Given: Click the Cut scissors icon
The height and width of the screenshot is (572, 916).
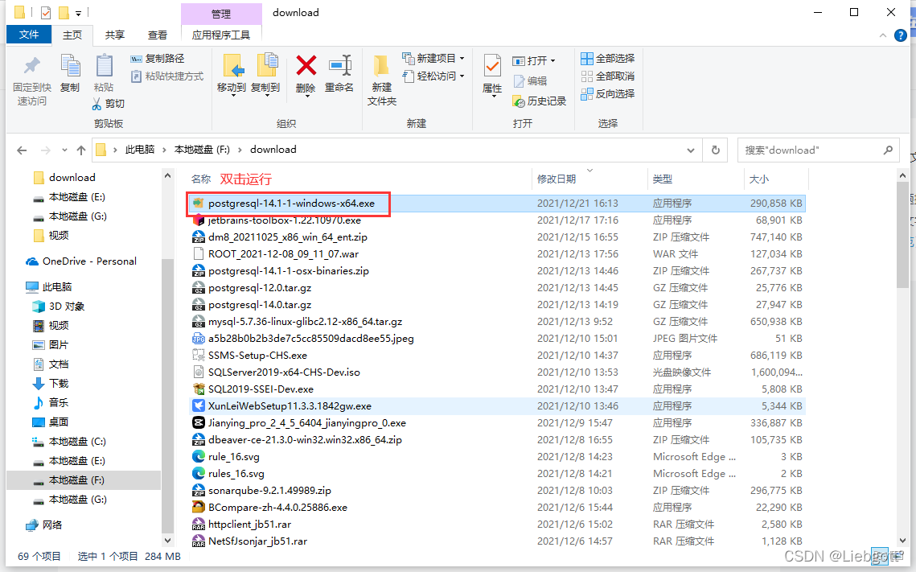Looking at the screenshot, I should [97, 104].
